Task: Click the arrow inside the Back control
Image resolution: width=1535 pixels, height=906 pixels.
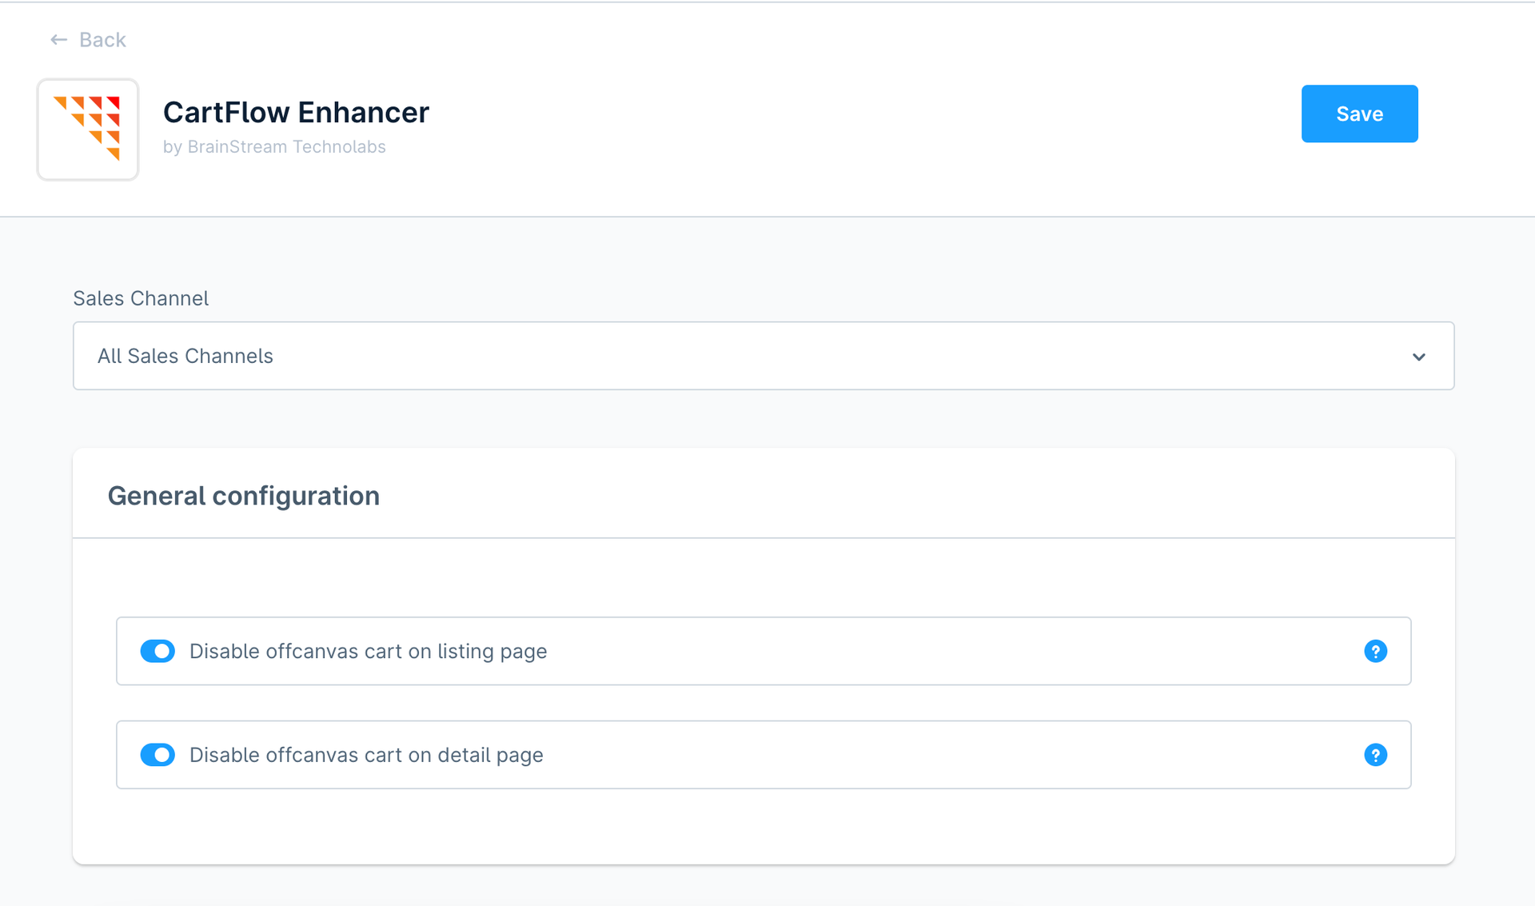Action: click(x=58, y=39)
